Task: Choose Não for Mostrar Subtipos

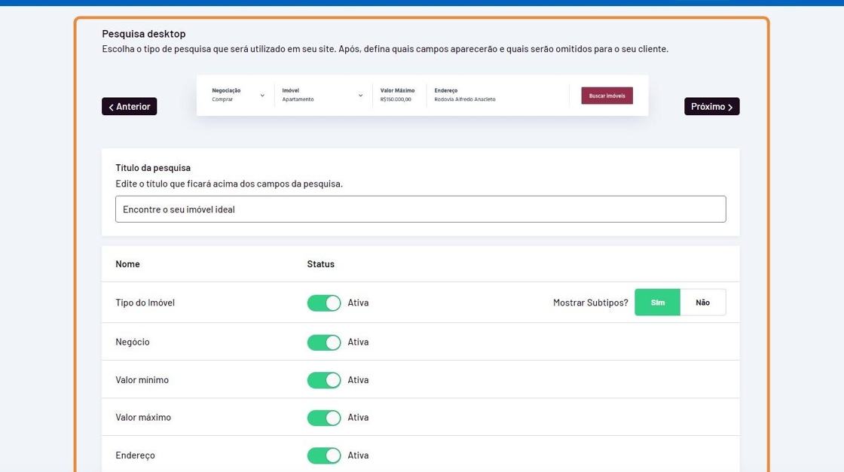Action: click(703, 303)
